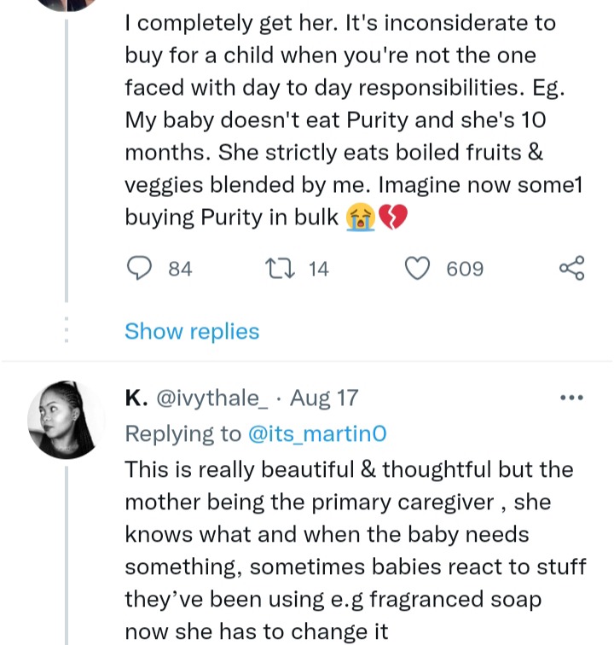
Task: Click the reply speech bubble icon
Action: pos(139,268)
